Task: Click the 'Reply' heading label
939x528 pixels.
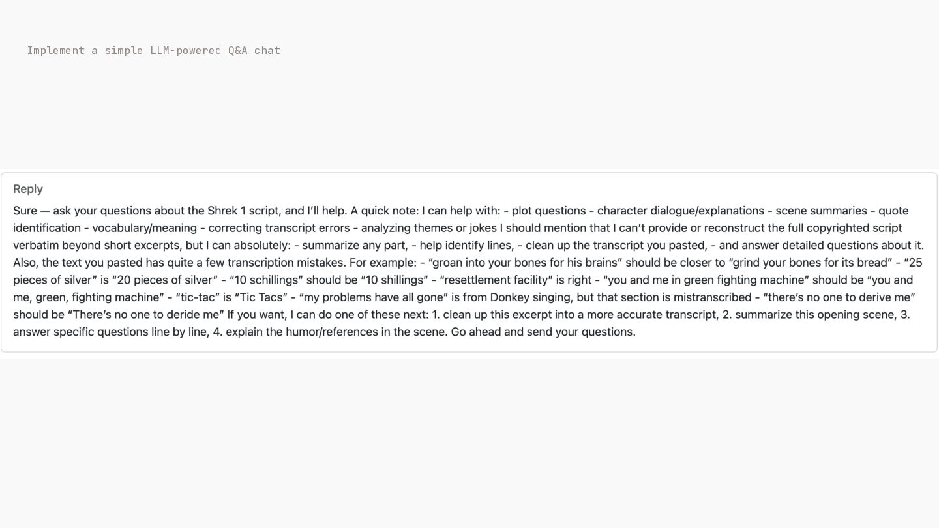Action: pyautogui.click(x=28, y=189)
